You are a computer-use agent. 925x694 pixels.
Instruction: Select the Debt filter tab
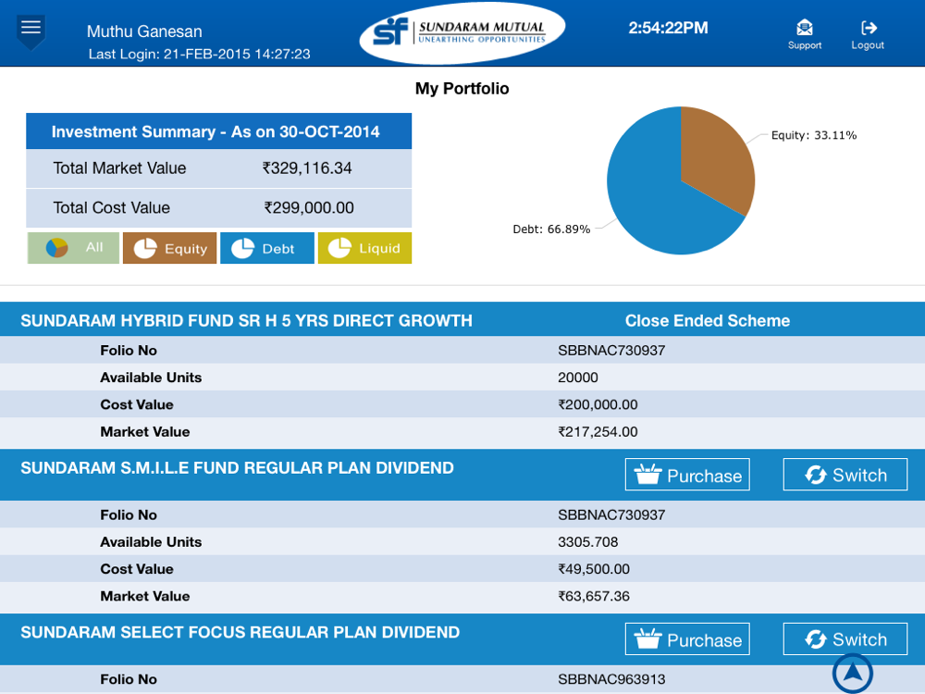pos(267,248)
